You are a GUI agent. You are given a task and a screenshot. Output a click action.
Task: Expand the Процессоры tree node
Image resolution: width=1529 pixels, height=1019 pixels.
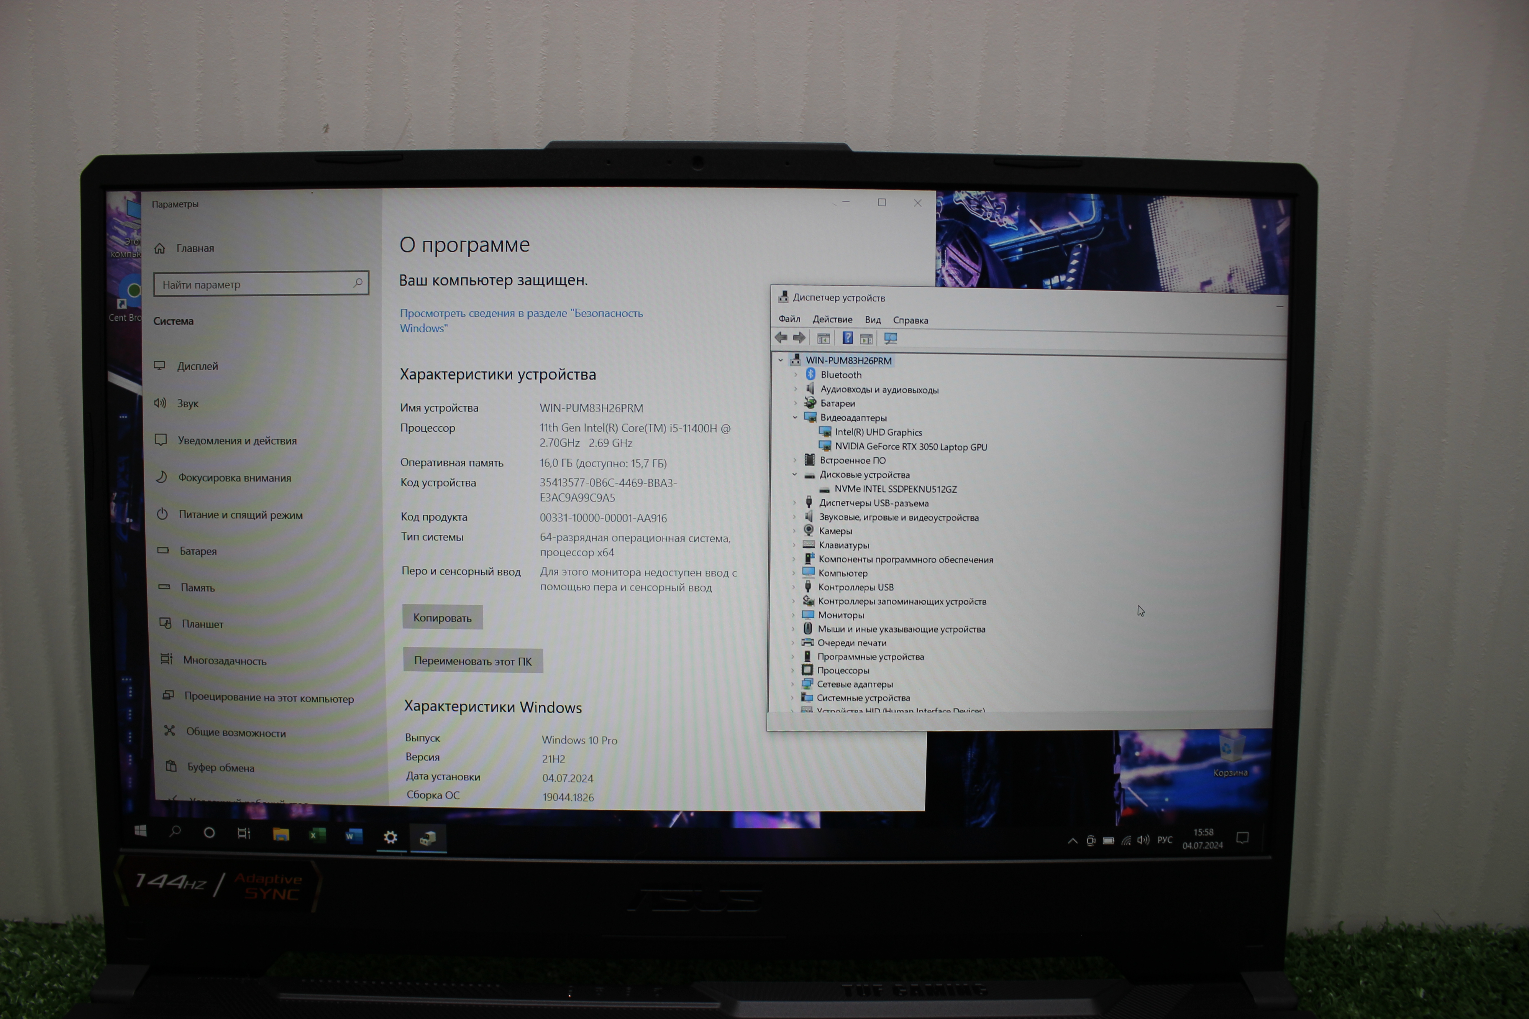(793, 670)
